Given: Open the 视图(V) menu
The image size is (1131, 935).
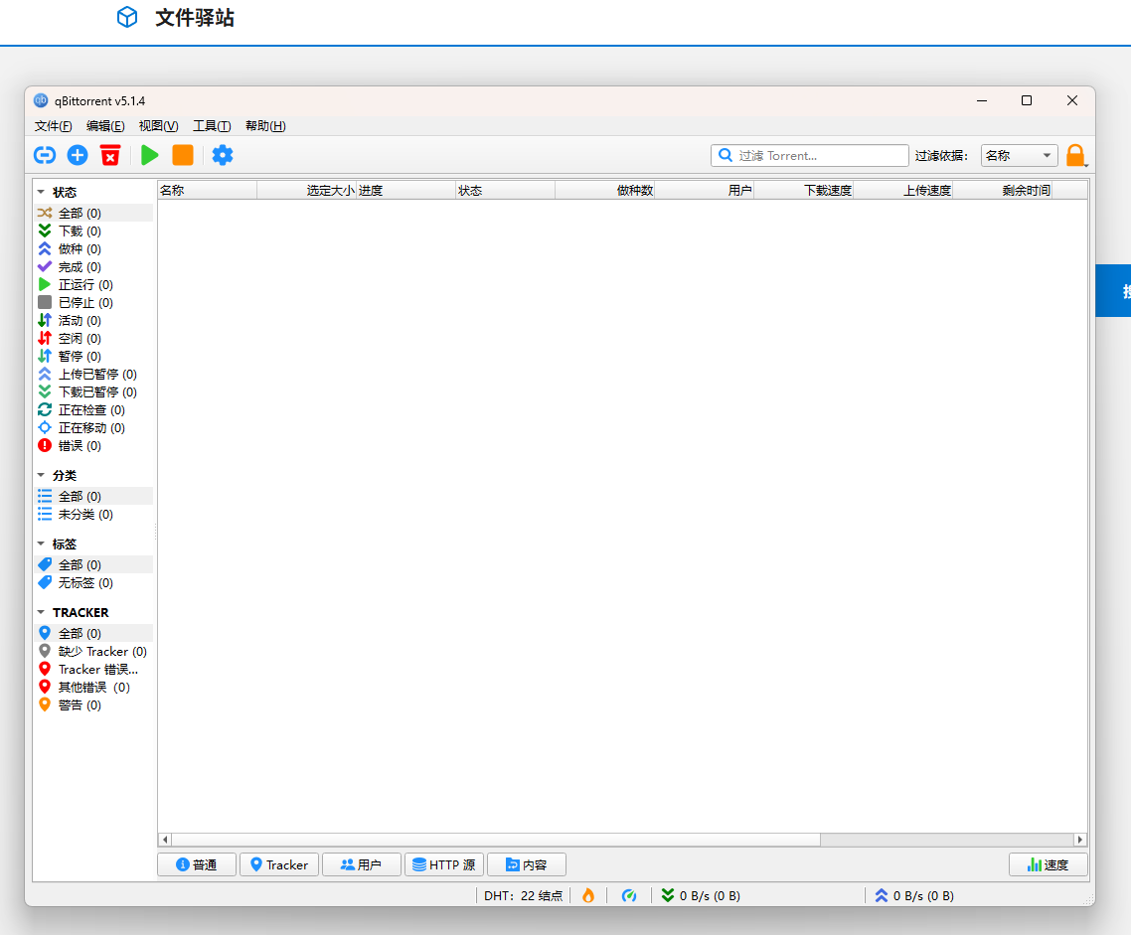Looking at the screenshot, I should pyautogui.click(x=158, y=126).
